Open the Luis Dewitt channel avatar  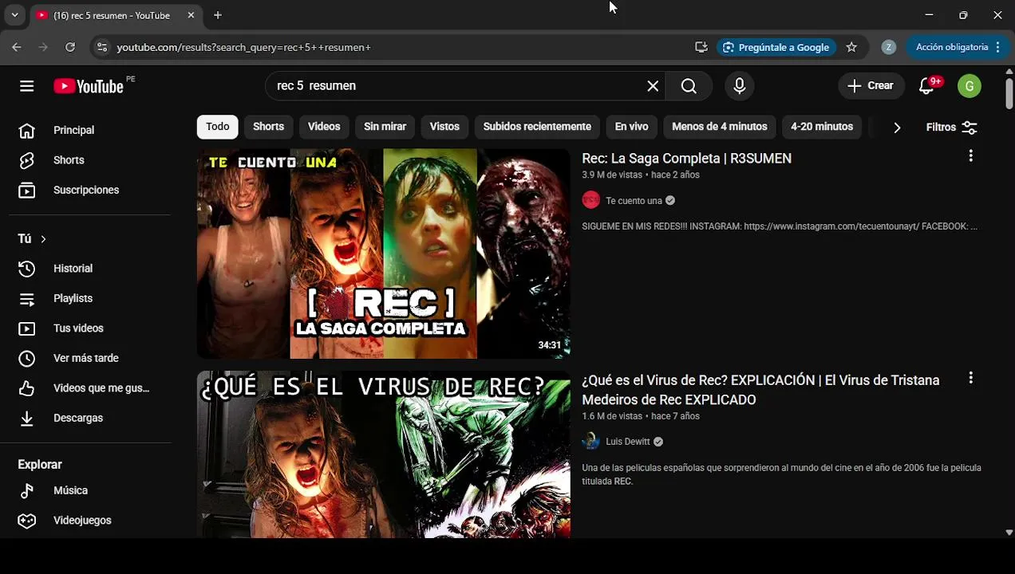pyautogui.click(x=590, y=441)
